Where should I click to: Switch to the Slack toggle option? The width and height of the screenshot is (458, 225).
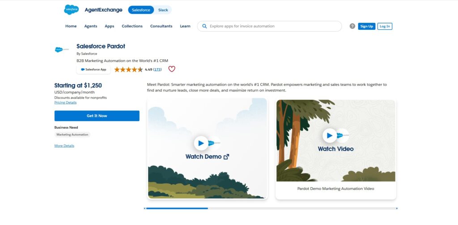(x=163, y=10)
